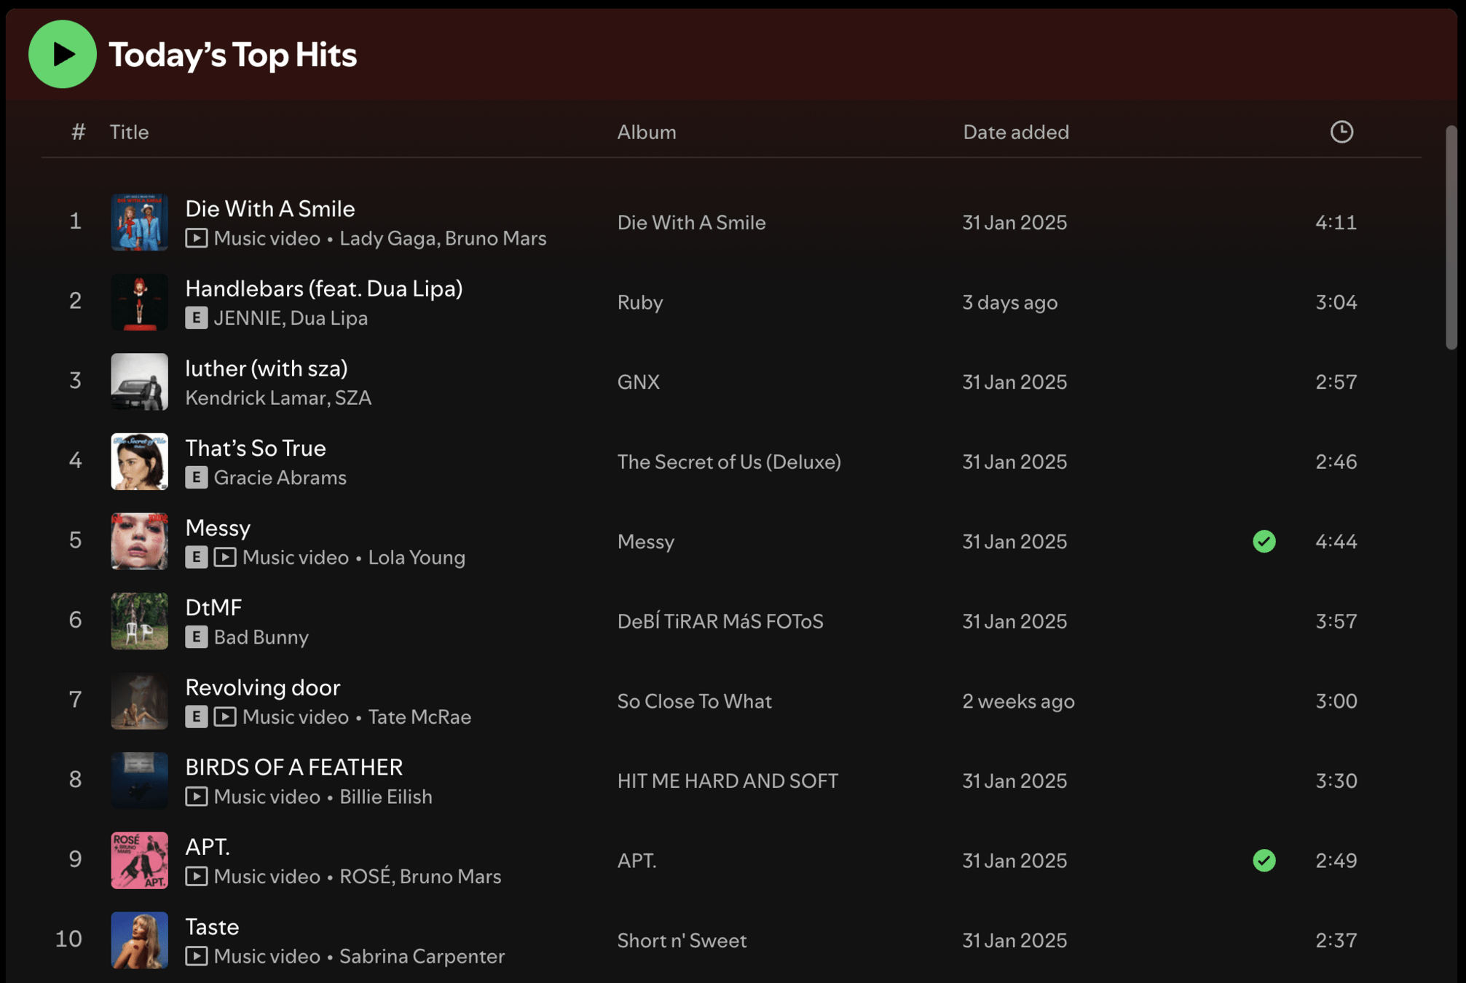Click the explicit badge beside Gracie Abrams

pos(196,478)
